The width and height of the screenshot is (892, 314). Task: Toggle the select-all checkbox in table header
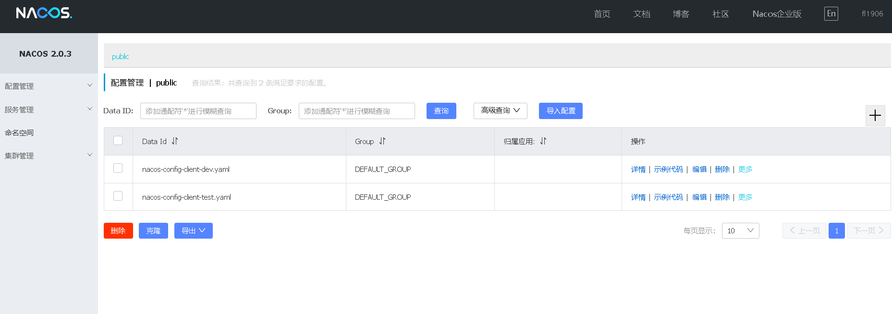118,140
